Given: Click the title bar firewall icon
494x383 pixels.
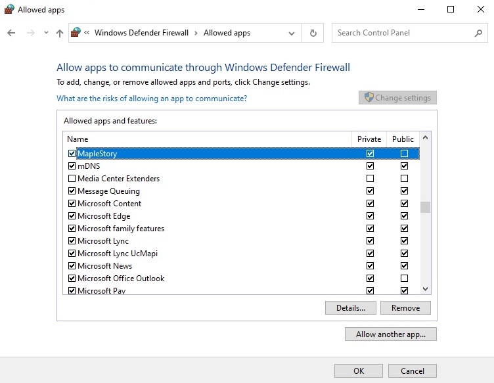Looking at the screenshot, I should (x=9, y=9).
